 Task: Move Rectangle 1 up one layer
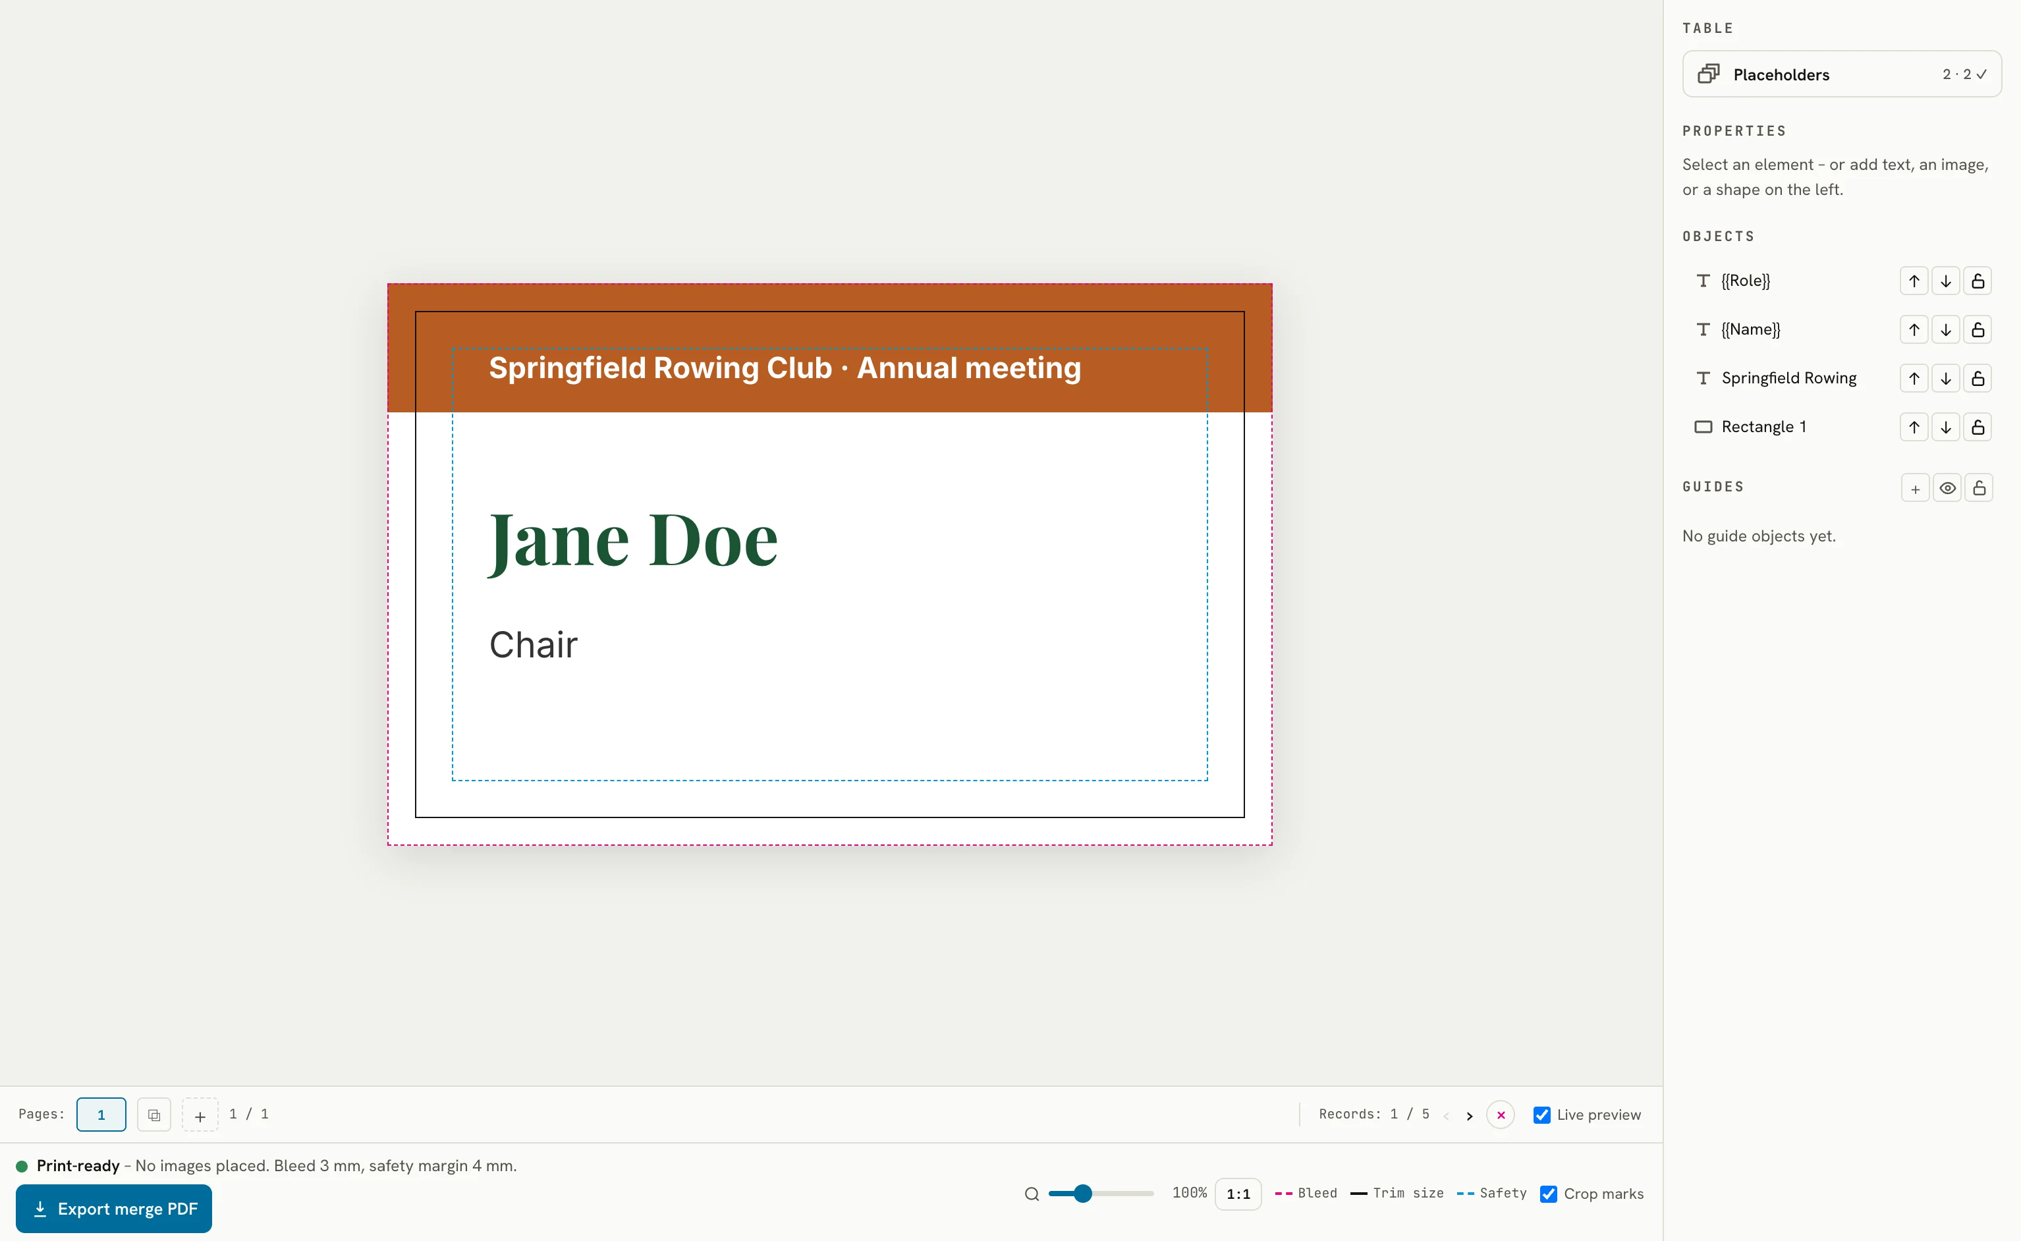pos(1914,427)
